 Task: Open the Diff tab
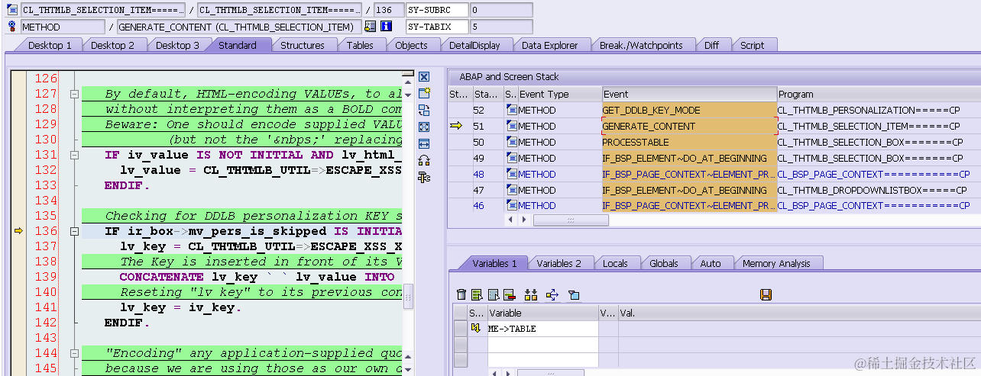point(712,45)
